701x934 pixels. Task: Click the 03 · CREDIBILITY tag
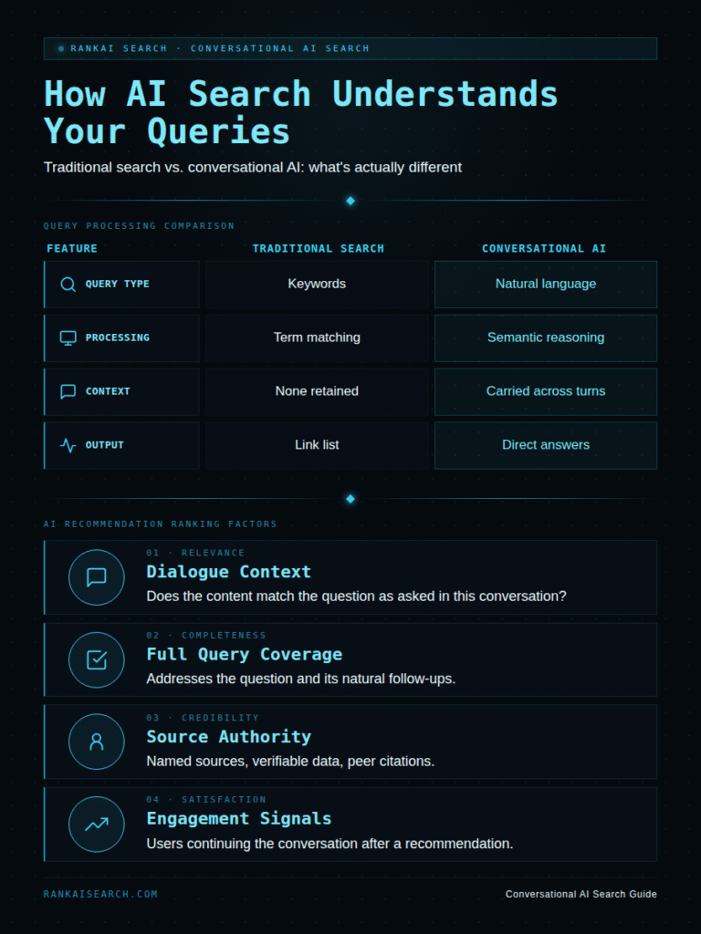(x=203, y=718)
